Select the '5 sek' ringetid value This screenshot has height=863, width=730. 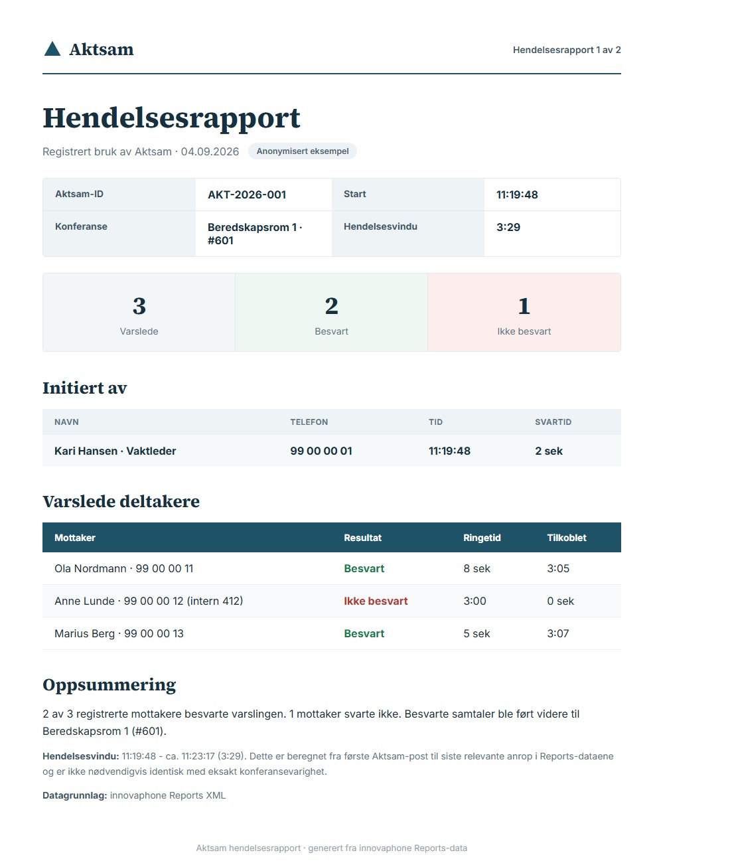point(476,633)
